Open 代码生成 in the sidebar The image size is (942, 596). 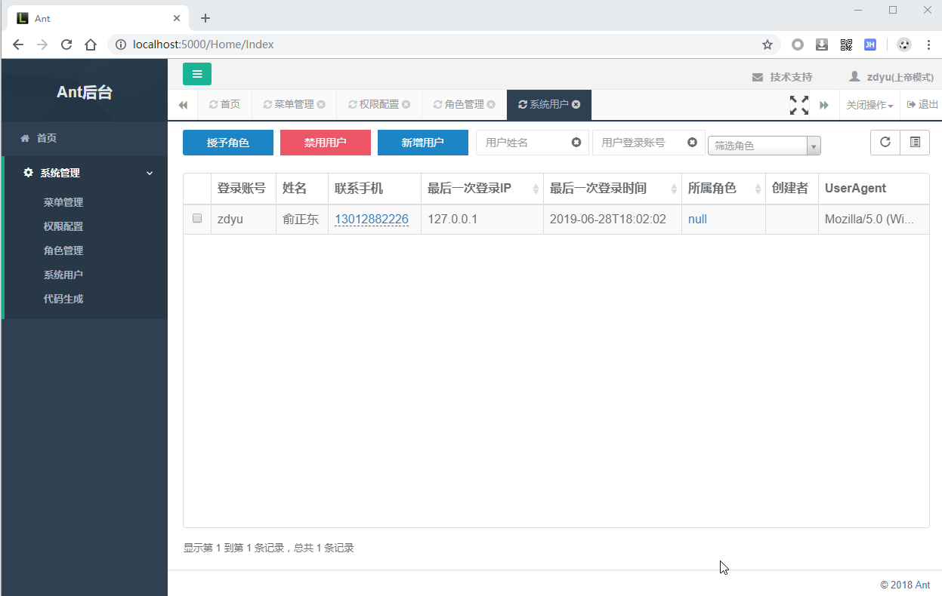click(x=63, y=299)
